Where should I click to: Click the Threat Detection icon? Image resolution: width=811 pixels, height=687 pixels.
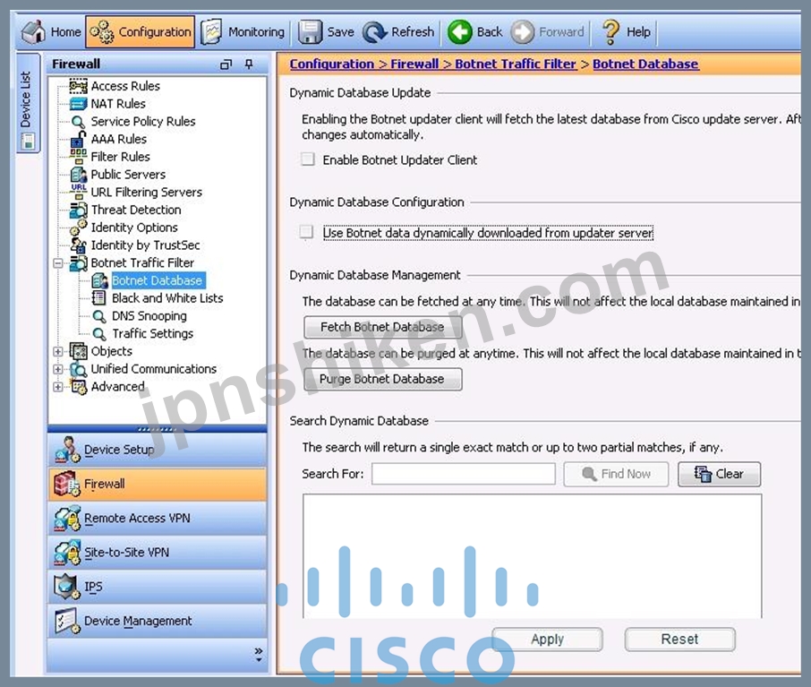79,210
